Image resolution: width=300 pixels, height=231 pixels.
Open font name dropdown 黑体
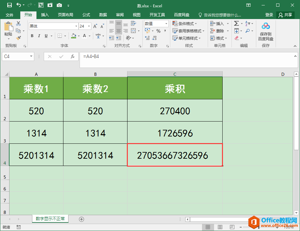coord(76,26)
